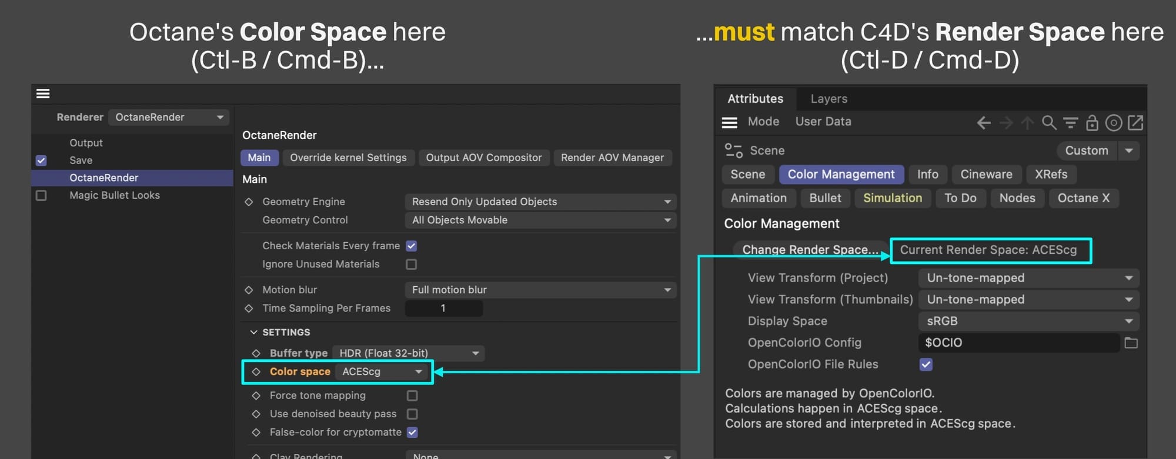Viewport: 1176px width, 459px height.
Task: Select Output in the render settings list
Action: [86, 143]
